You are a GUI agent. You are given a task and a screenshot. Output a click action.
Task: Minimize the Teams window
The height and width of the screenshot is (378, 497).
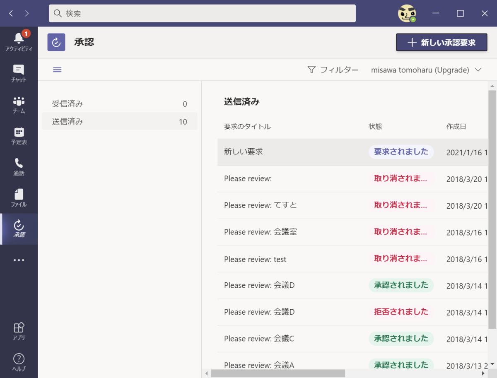click(x=436, y=13)
